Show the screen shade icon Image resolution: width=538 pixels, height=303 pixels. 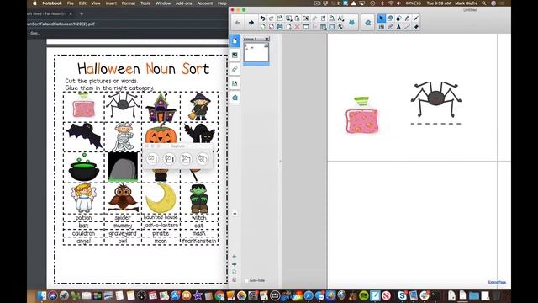tap(306, 27)
